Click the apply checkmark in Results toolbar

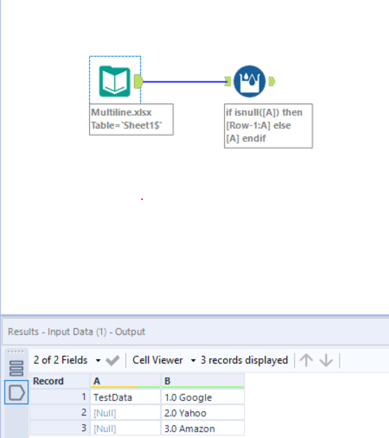click(112, 360)
